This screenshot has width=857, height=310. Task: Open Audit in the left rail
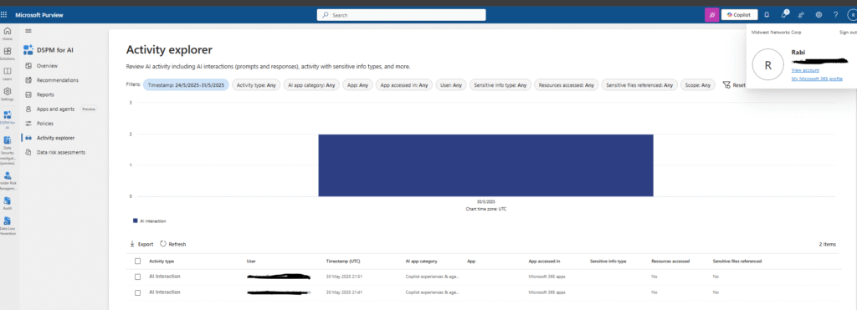(7, 203)
